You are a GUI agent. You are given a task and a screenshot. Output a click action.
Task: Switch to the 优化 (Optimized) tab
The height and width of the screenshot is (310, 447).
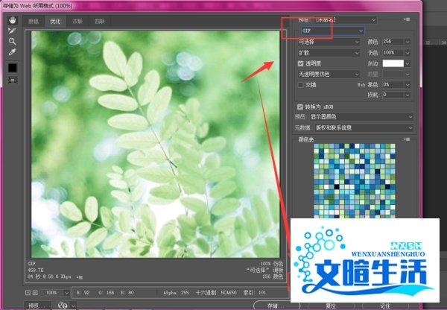point(55,22)
